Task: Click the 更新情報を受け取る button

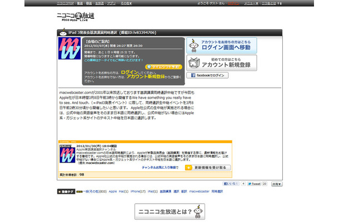Action: tap(208, 168)
